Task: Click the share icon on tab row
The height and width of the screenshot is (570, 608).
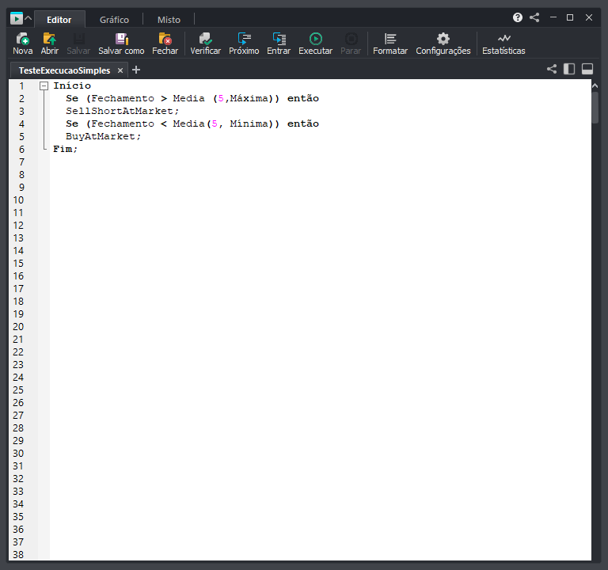Action: 552,69
